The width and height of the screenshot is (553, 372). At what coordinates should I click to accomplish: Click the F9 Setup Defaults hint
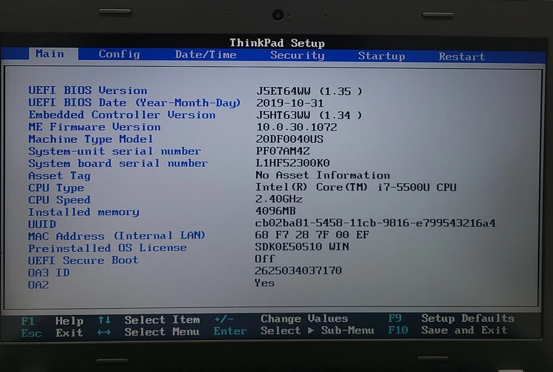coord(454,318)
